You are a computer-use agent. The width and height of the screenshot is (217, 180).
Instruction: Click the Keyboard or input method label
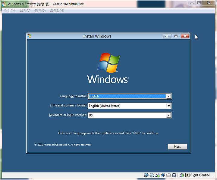(68, 115)
